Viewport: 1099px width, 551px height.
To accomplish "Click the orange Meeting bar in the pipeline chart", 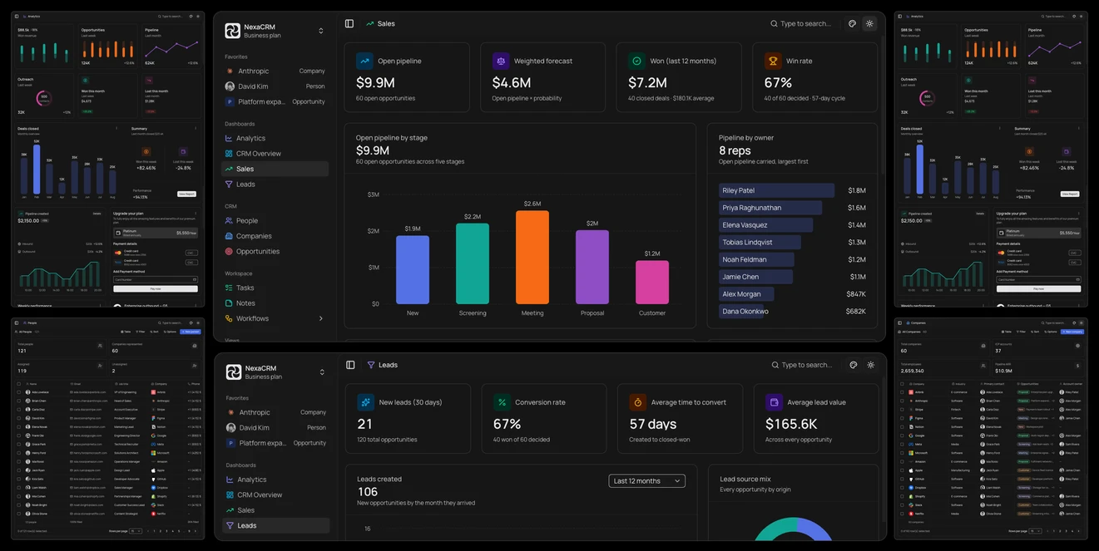I will click(532, 257).
